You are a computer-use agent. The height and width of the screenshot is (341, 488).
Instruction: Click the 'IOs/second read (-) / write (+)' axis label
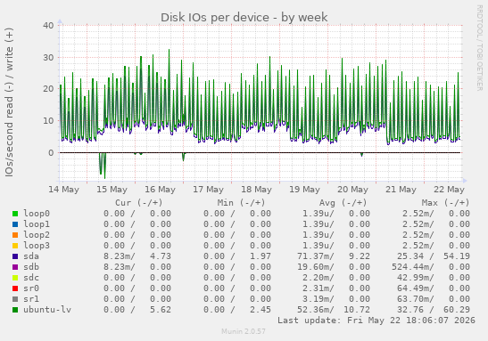coord(9,102)
